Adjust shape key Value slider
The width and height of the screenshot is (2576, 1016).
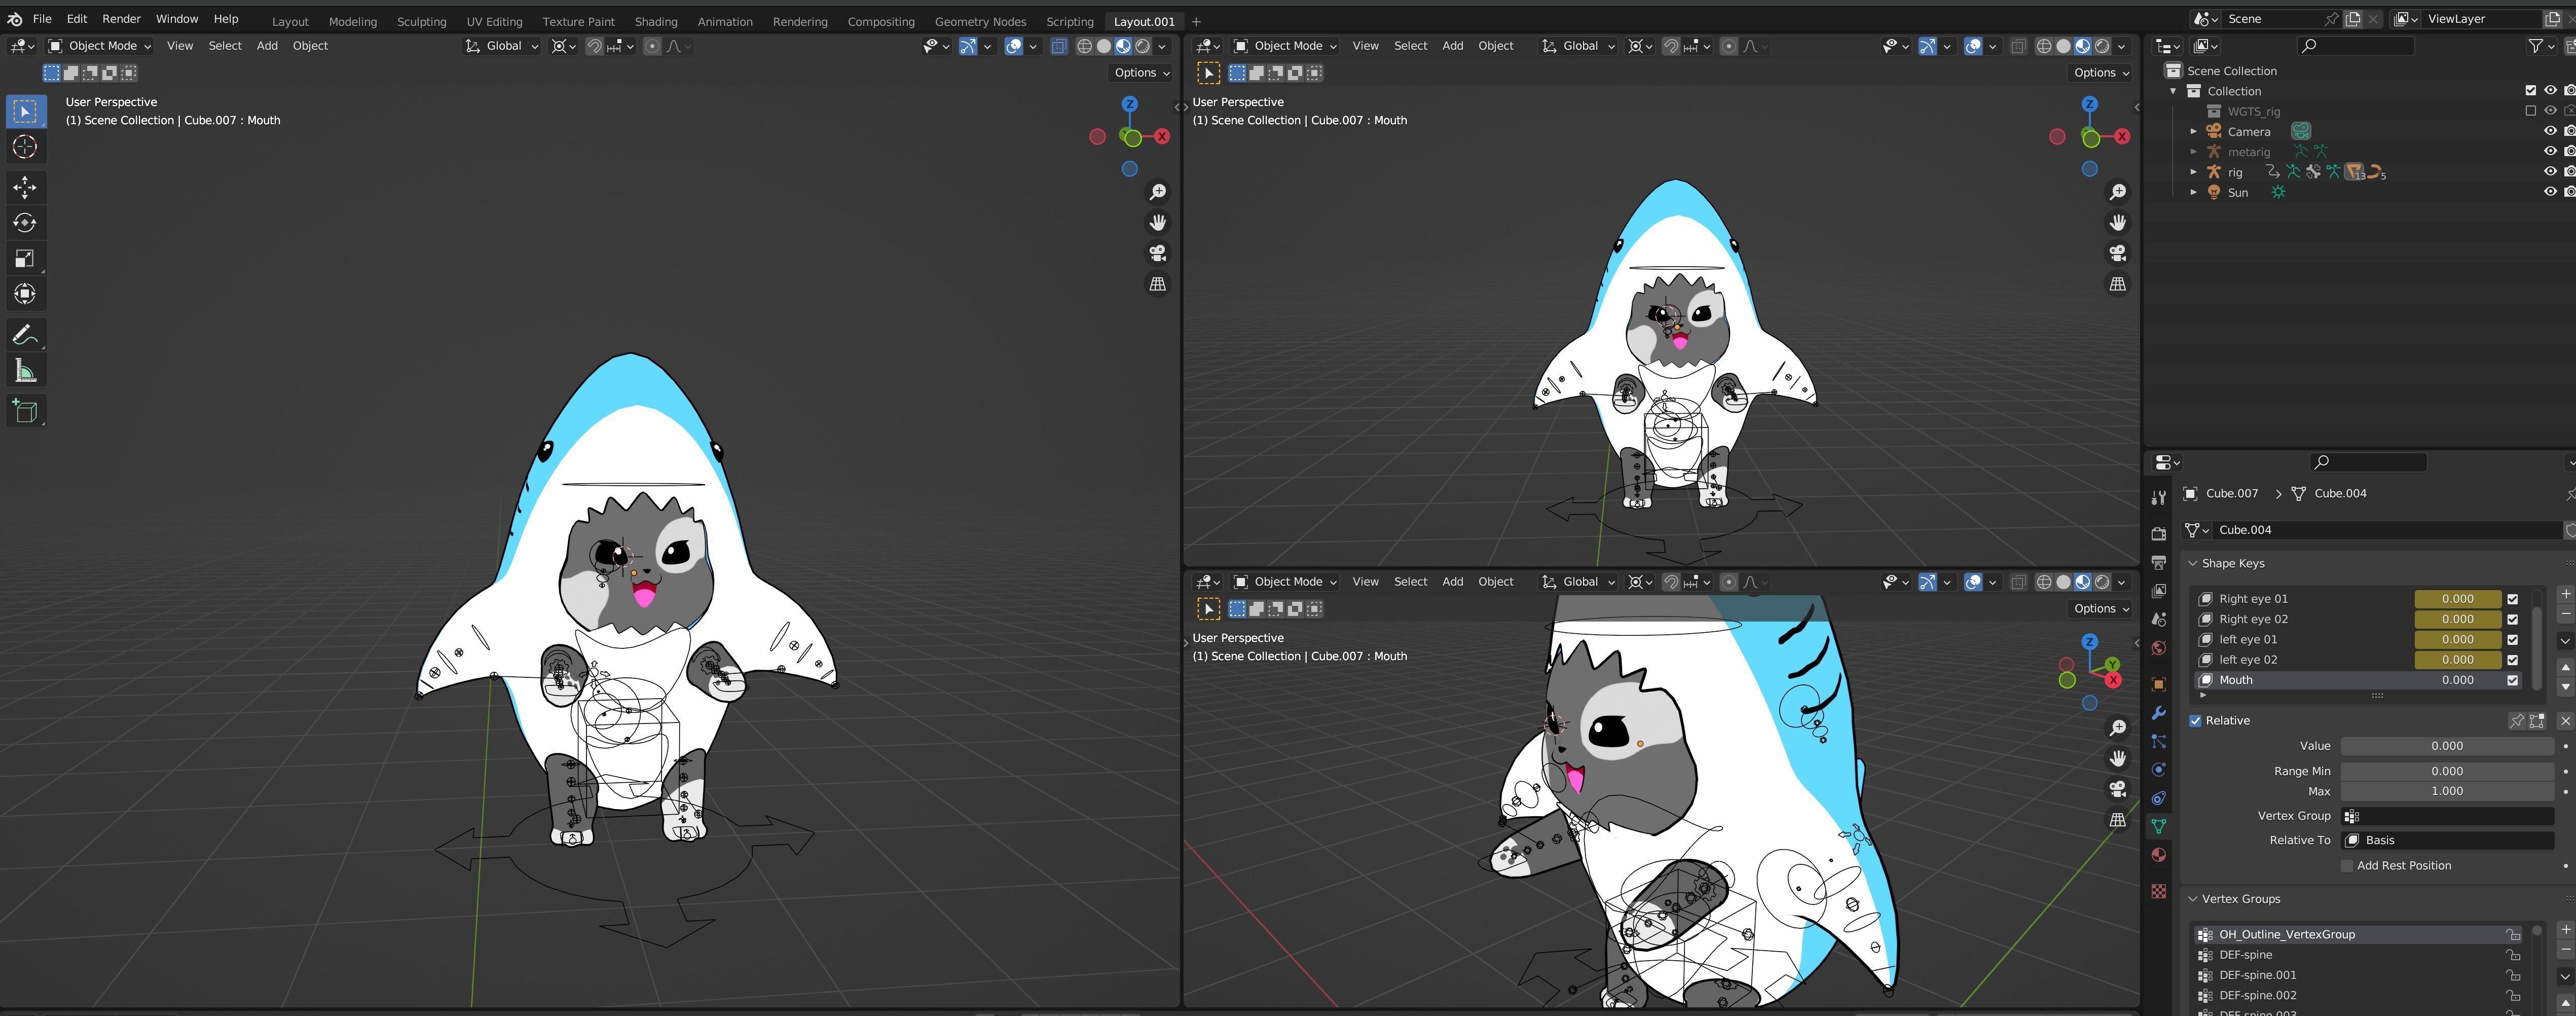[2448, 746]
